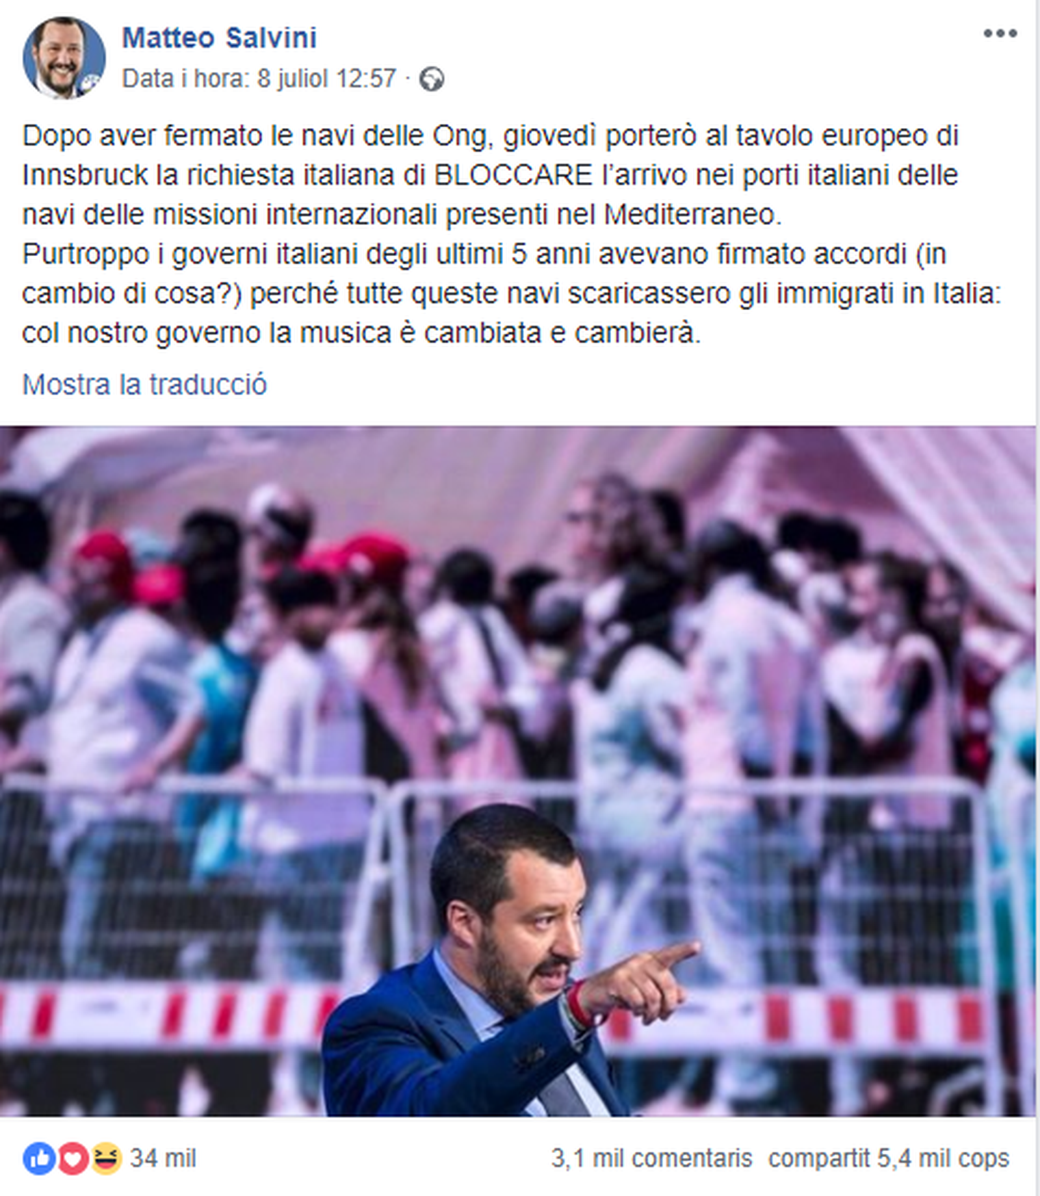Open the 3,1 mil comentaris link
Viewport: 1040px width, 1196px height.
click(651, 1158)
